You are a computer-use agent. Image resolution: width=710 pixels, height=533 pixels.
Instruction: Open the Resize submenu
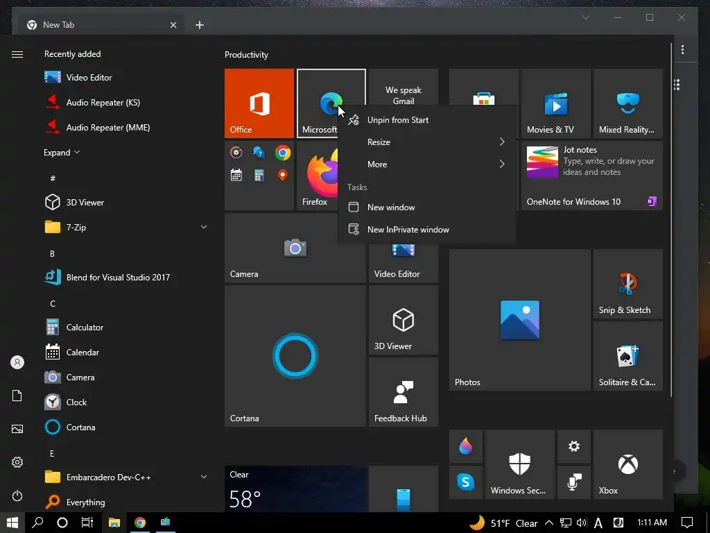coord(427,142)
